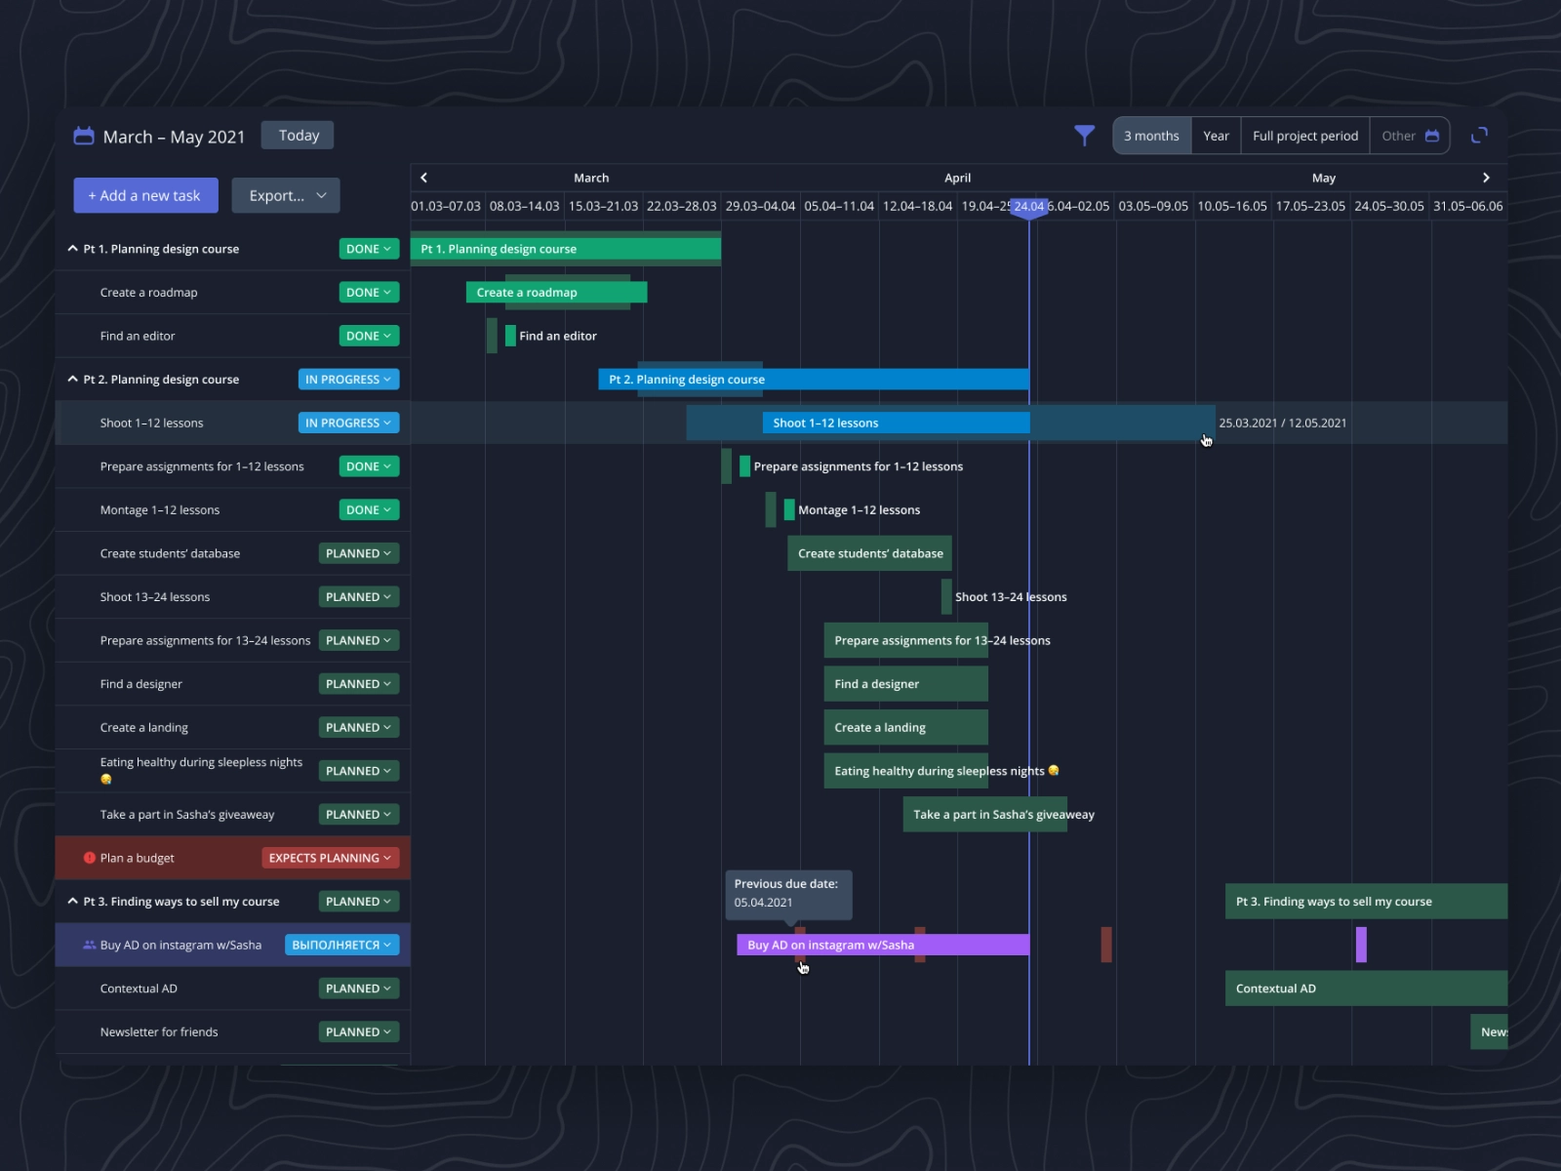Click the Add a new task button
Image resolution: width=1561 pixels, height=1171 pixels.
(x=145, y=195)
